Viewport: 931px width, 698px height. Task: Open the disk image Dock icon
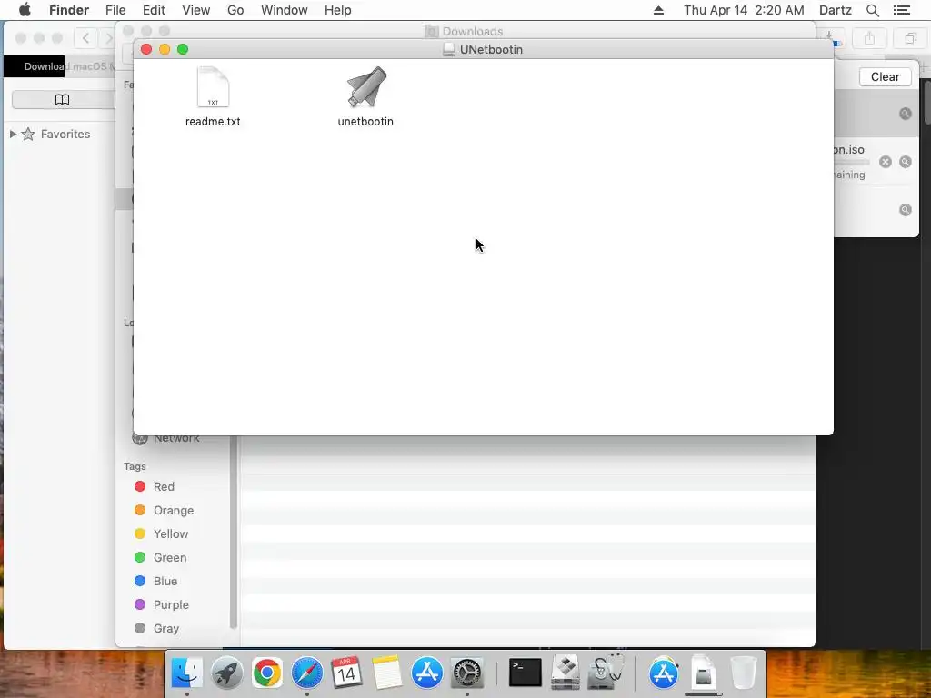704,672
